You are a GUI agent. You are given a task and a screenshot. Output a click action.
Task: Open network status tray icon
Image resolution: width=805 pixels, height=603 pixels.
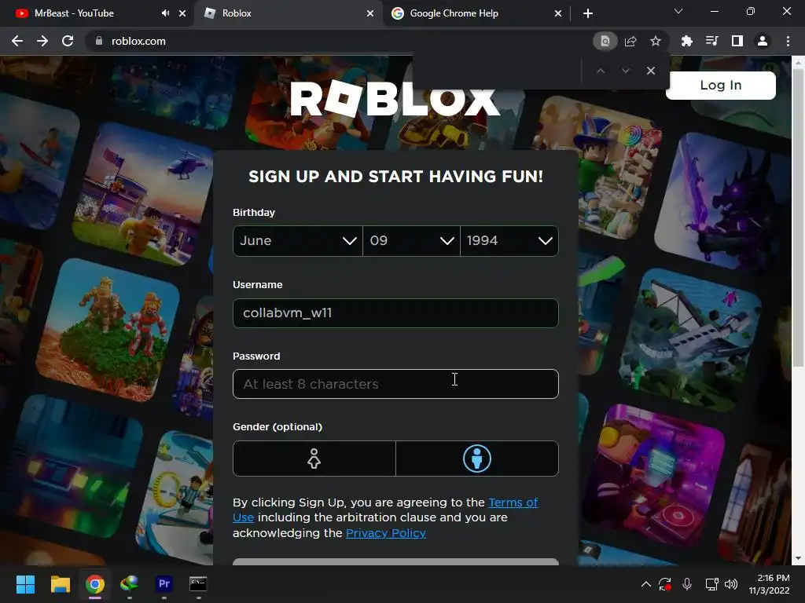(x=711, y=584)
